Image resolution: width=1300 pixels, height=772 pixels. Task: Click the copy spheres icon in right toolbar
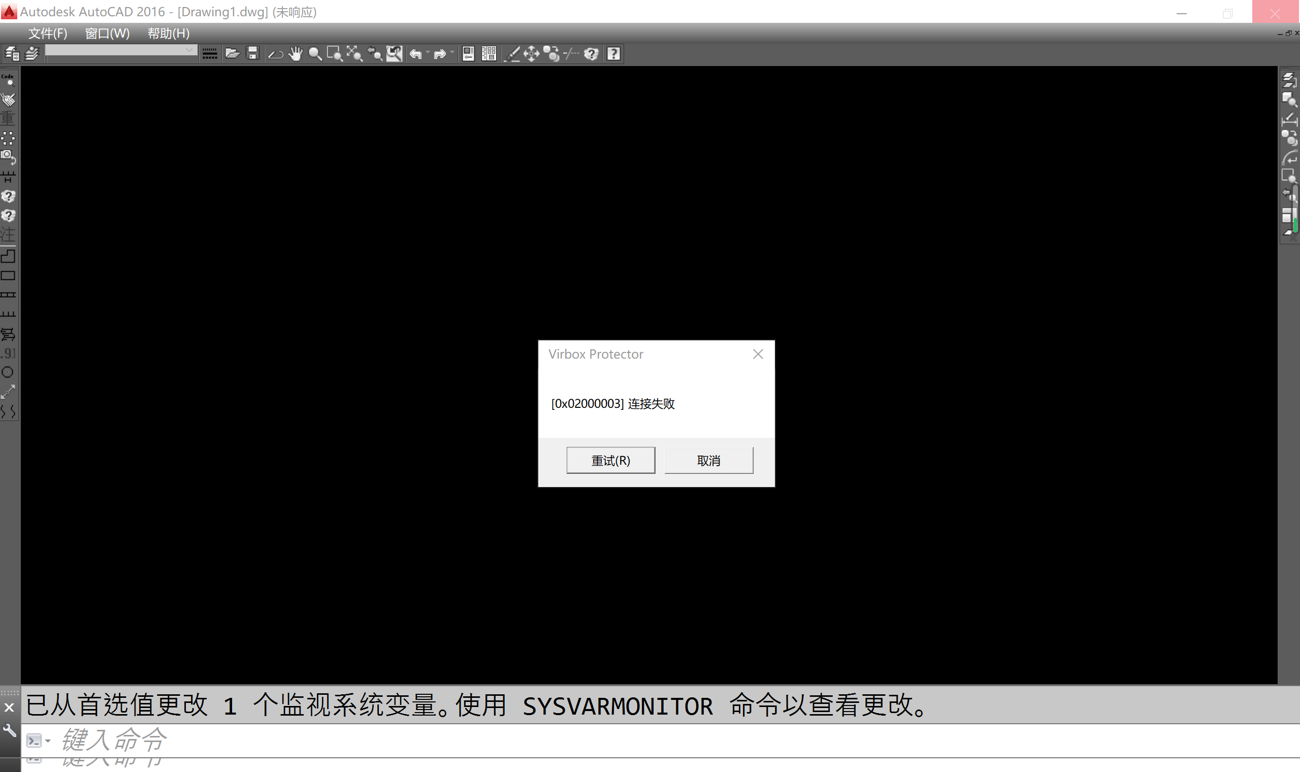click(1289, 138)
